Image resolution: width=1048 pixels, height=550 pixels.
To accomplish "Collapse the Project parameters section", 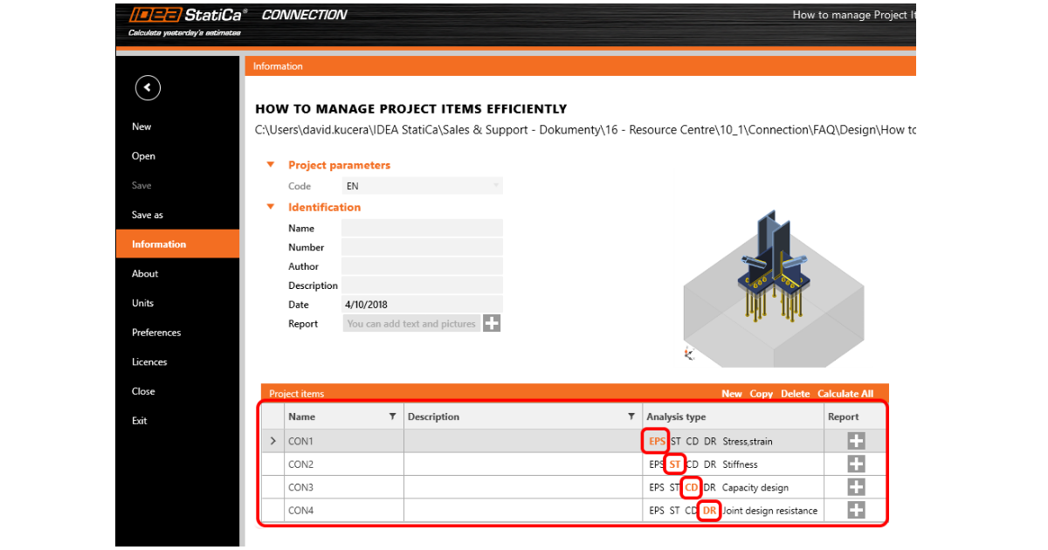I will [271, 164].
